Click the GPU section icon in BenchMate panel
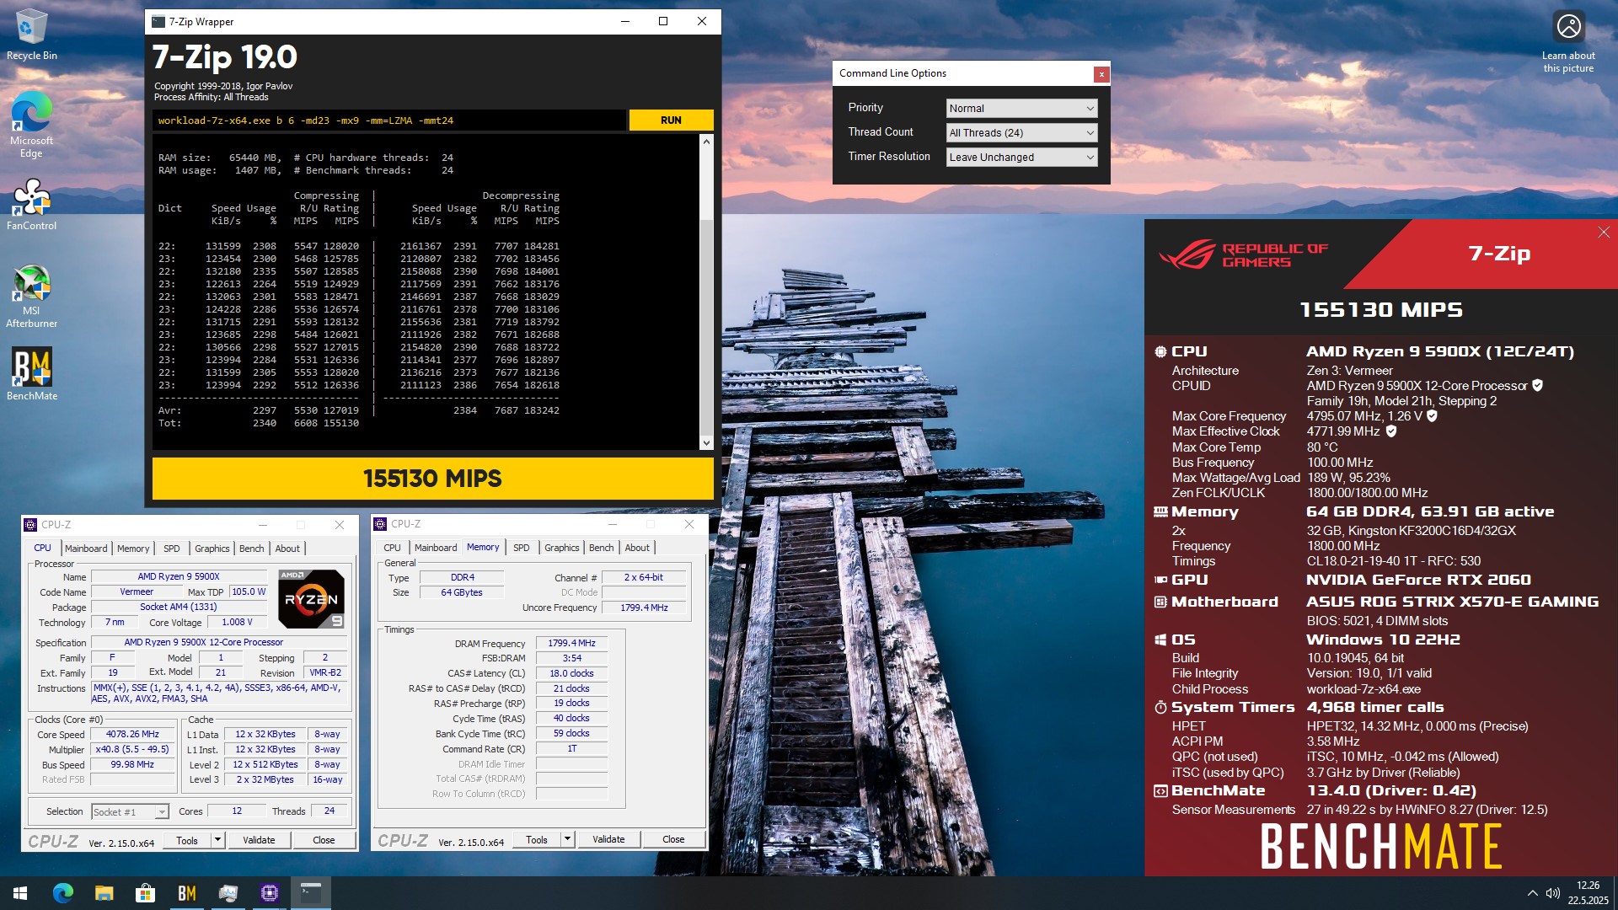 [1160, 580]
